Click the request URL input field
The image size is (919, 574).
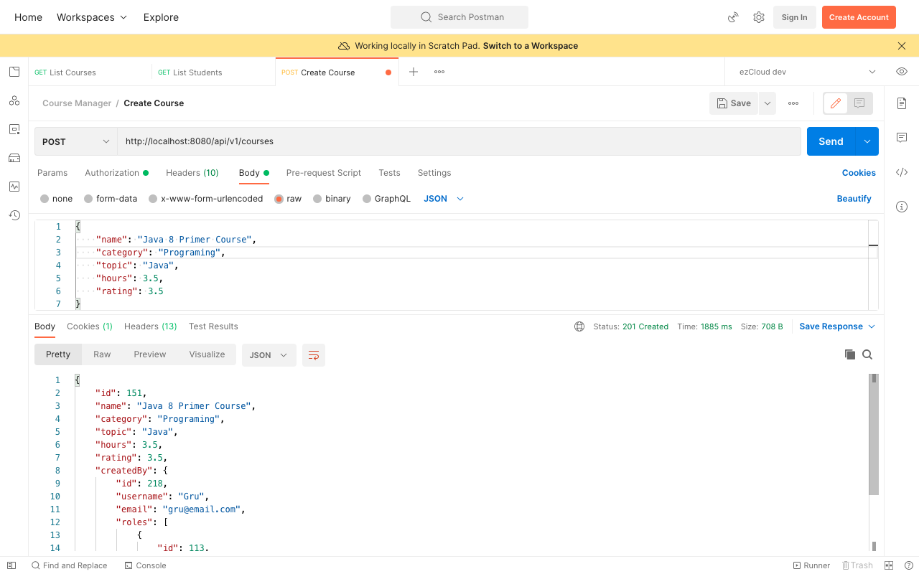tap(459, 141)
